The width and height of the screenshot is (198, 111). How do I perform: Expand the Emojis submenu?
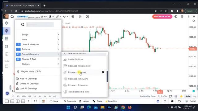pyautogui.click(x=38, y=34)
